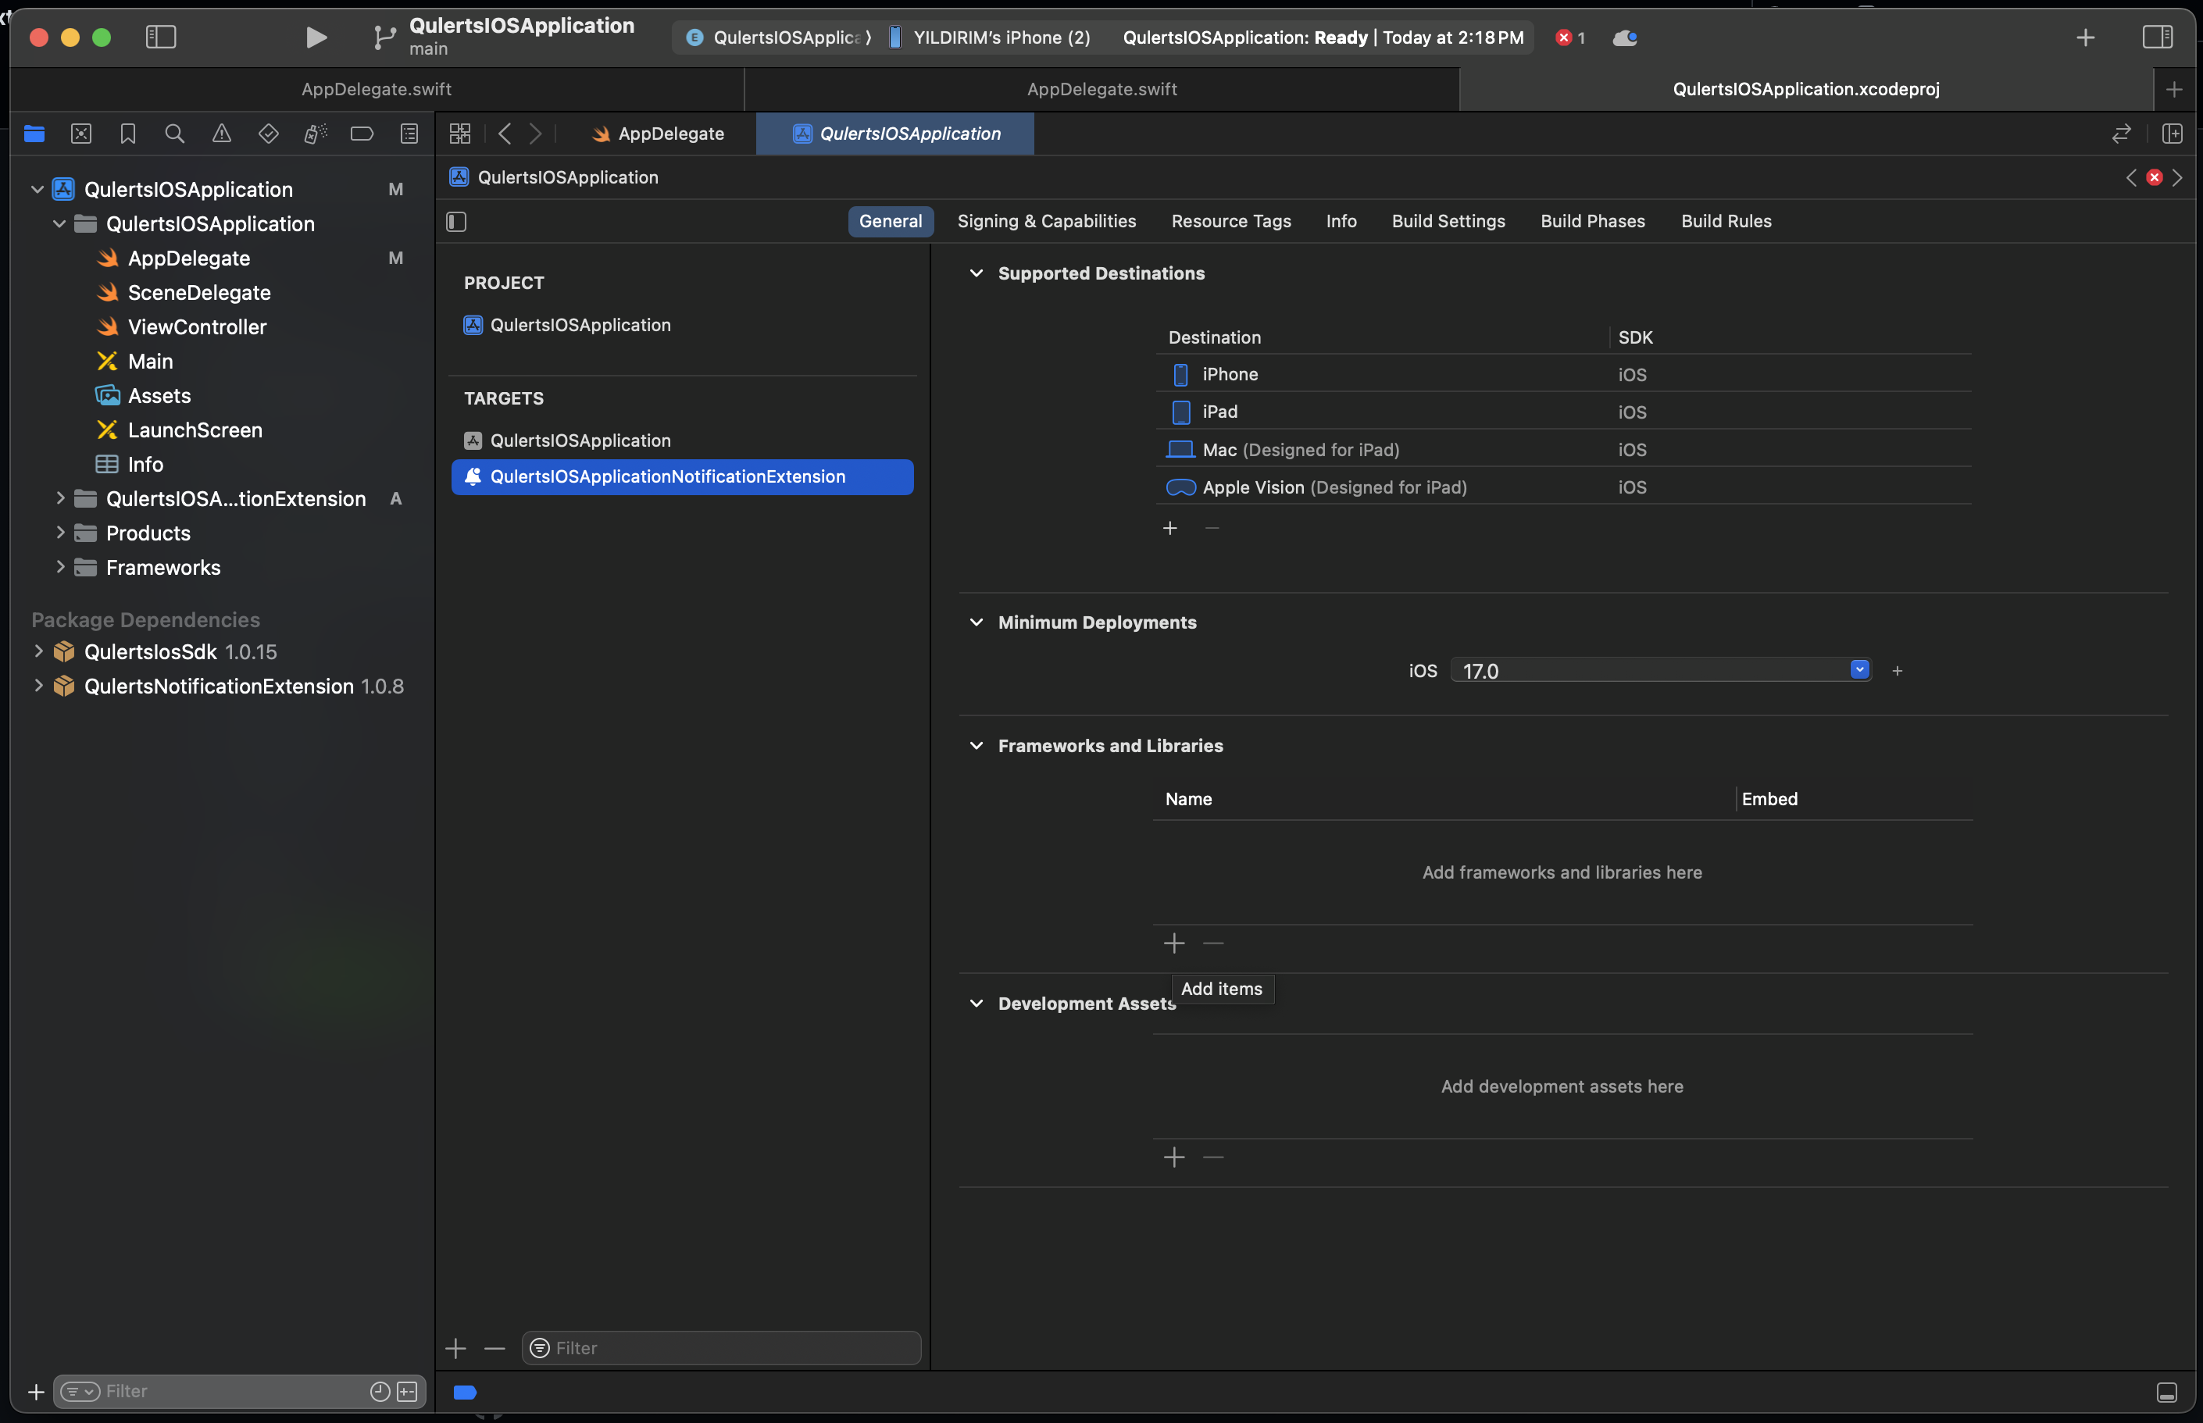Open the Find navigator magnifier icon
The image size is (2203, 1423).
coord(175,134)
